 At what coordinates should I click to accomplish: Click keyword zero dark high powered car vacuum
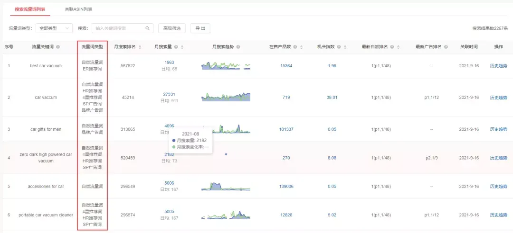(x=46, y=158)
